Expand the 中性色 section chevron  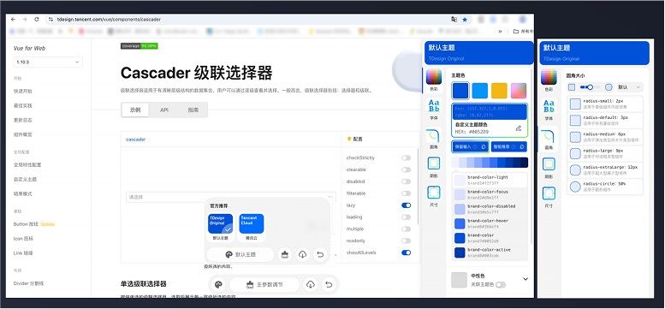click(525, 279)
